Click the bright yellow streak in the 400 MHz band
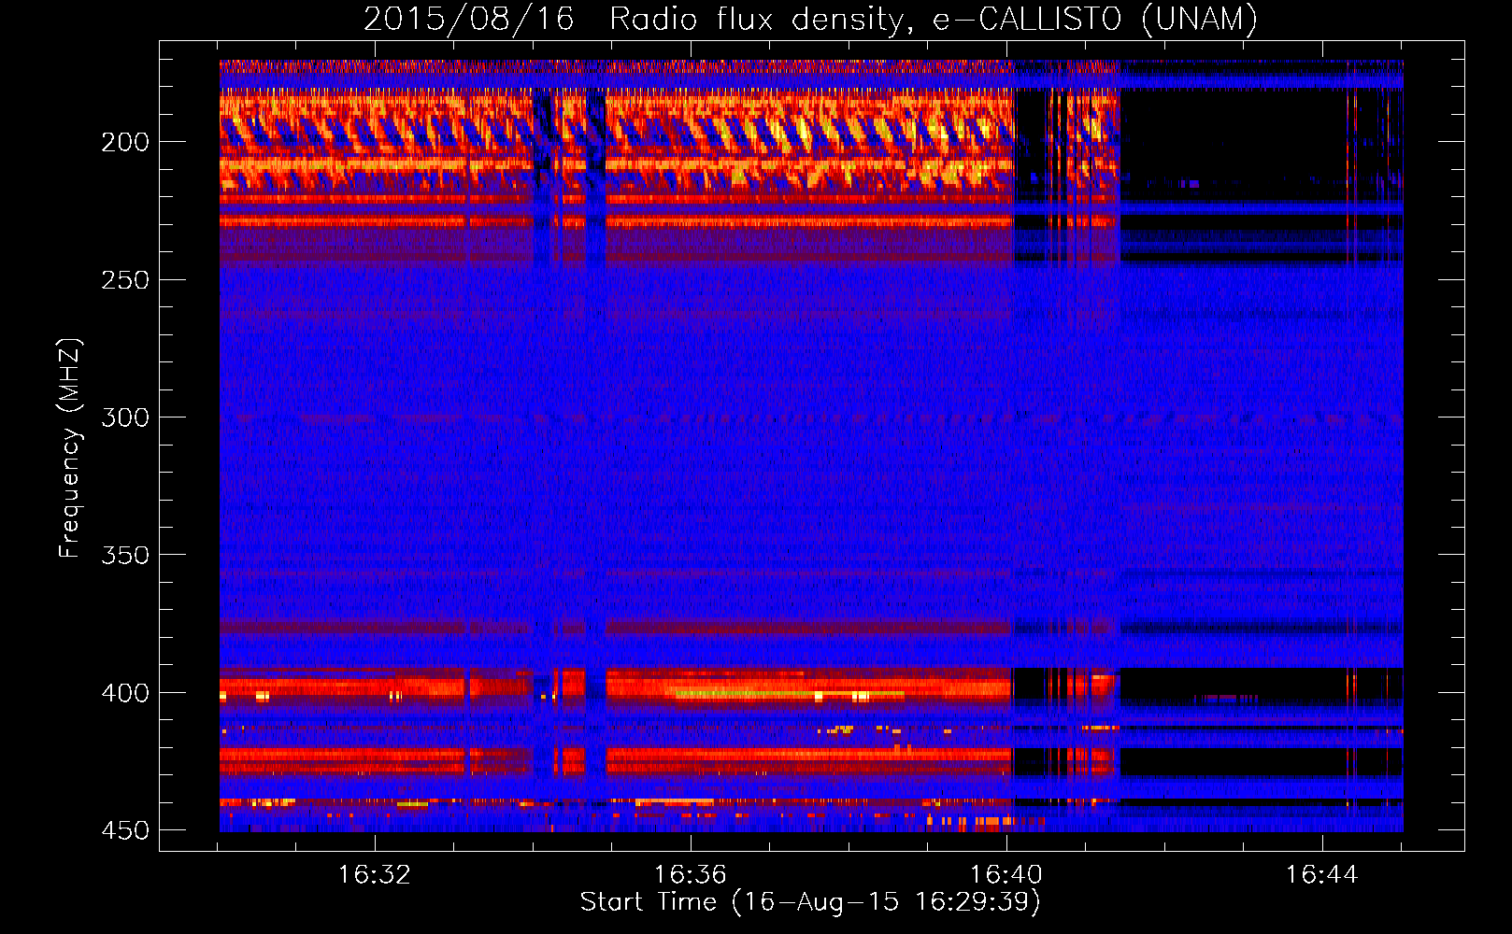This screenshot has height=934, width=1512. pos(748,694)
